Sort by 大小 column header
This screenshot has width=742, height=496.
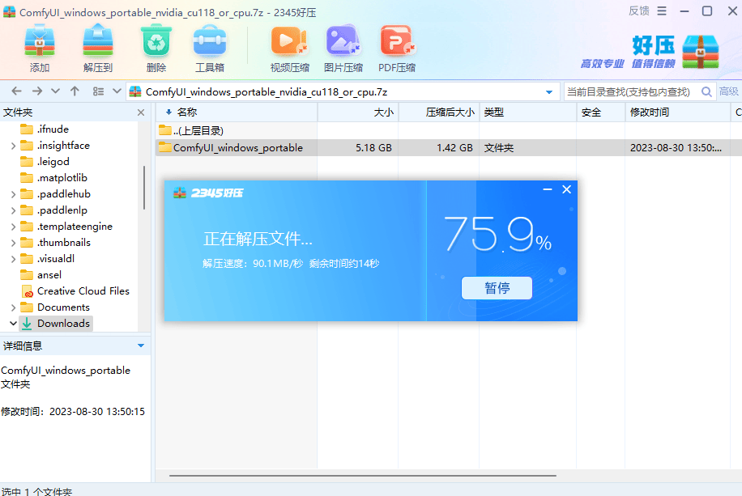[x=358, y=112]
